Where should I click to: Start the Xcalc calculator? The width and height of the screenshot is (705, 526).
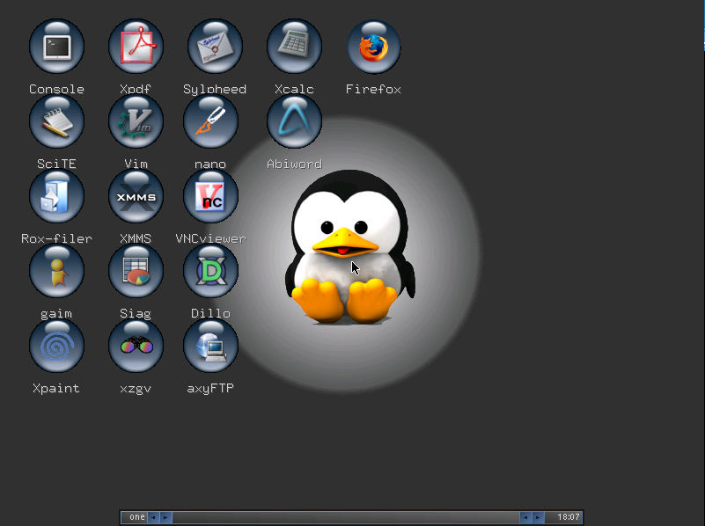tap(294, 46)
